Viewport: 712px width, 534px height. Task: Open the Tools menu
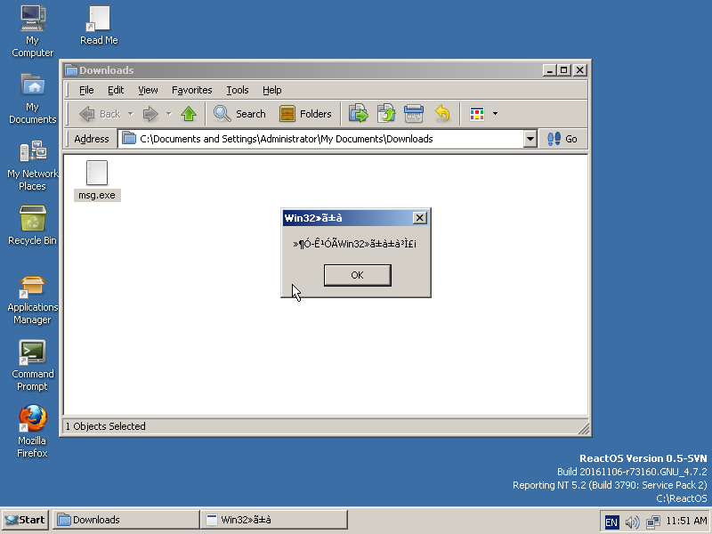[238, 90]
